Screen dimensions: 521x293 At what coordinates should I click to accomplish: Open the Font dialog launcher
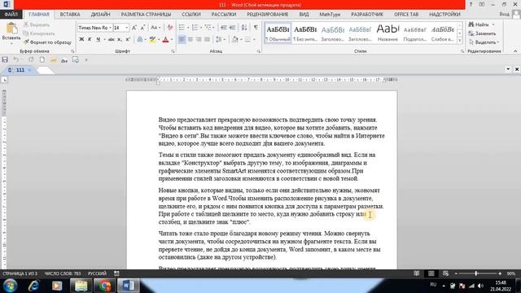(173, 51)
